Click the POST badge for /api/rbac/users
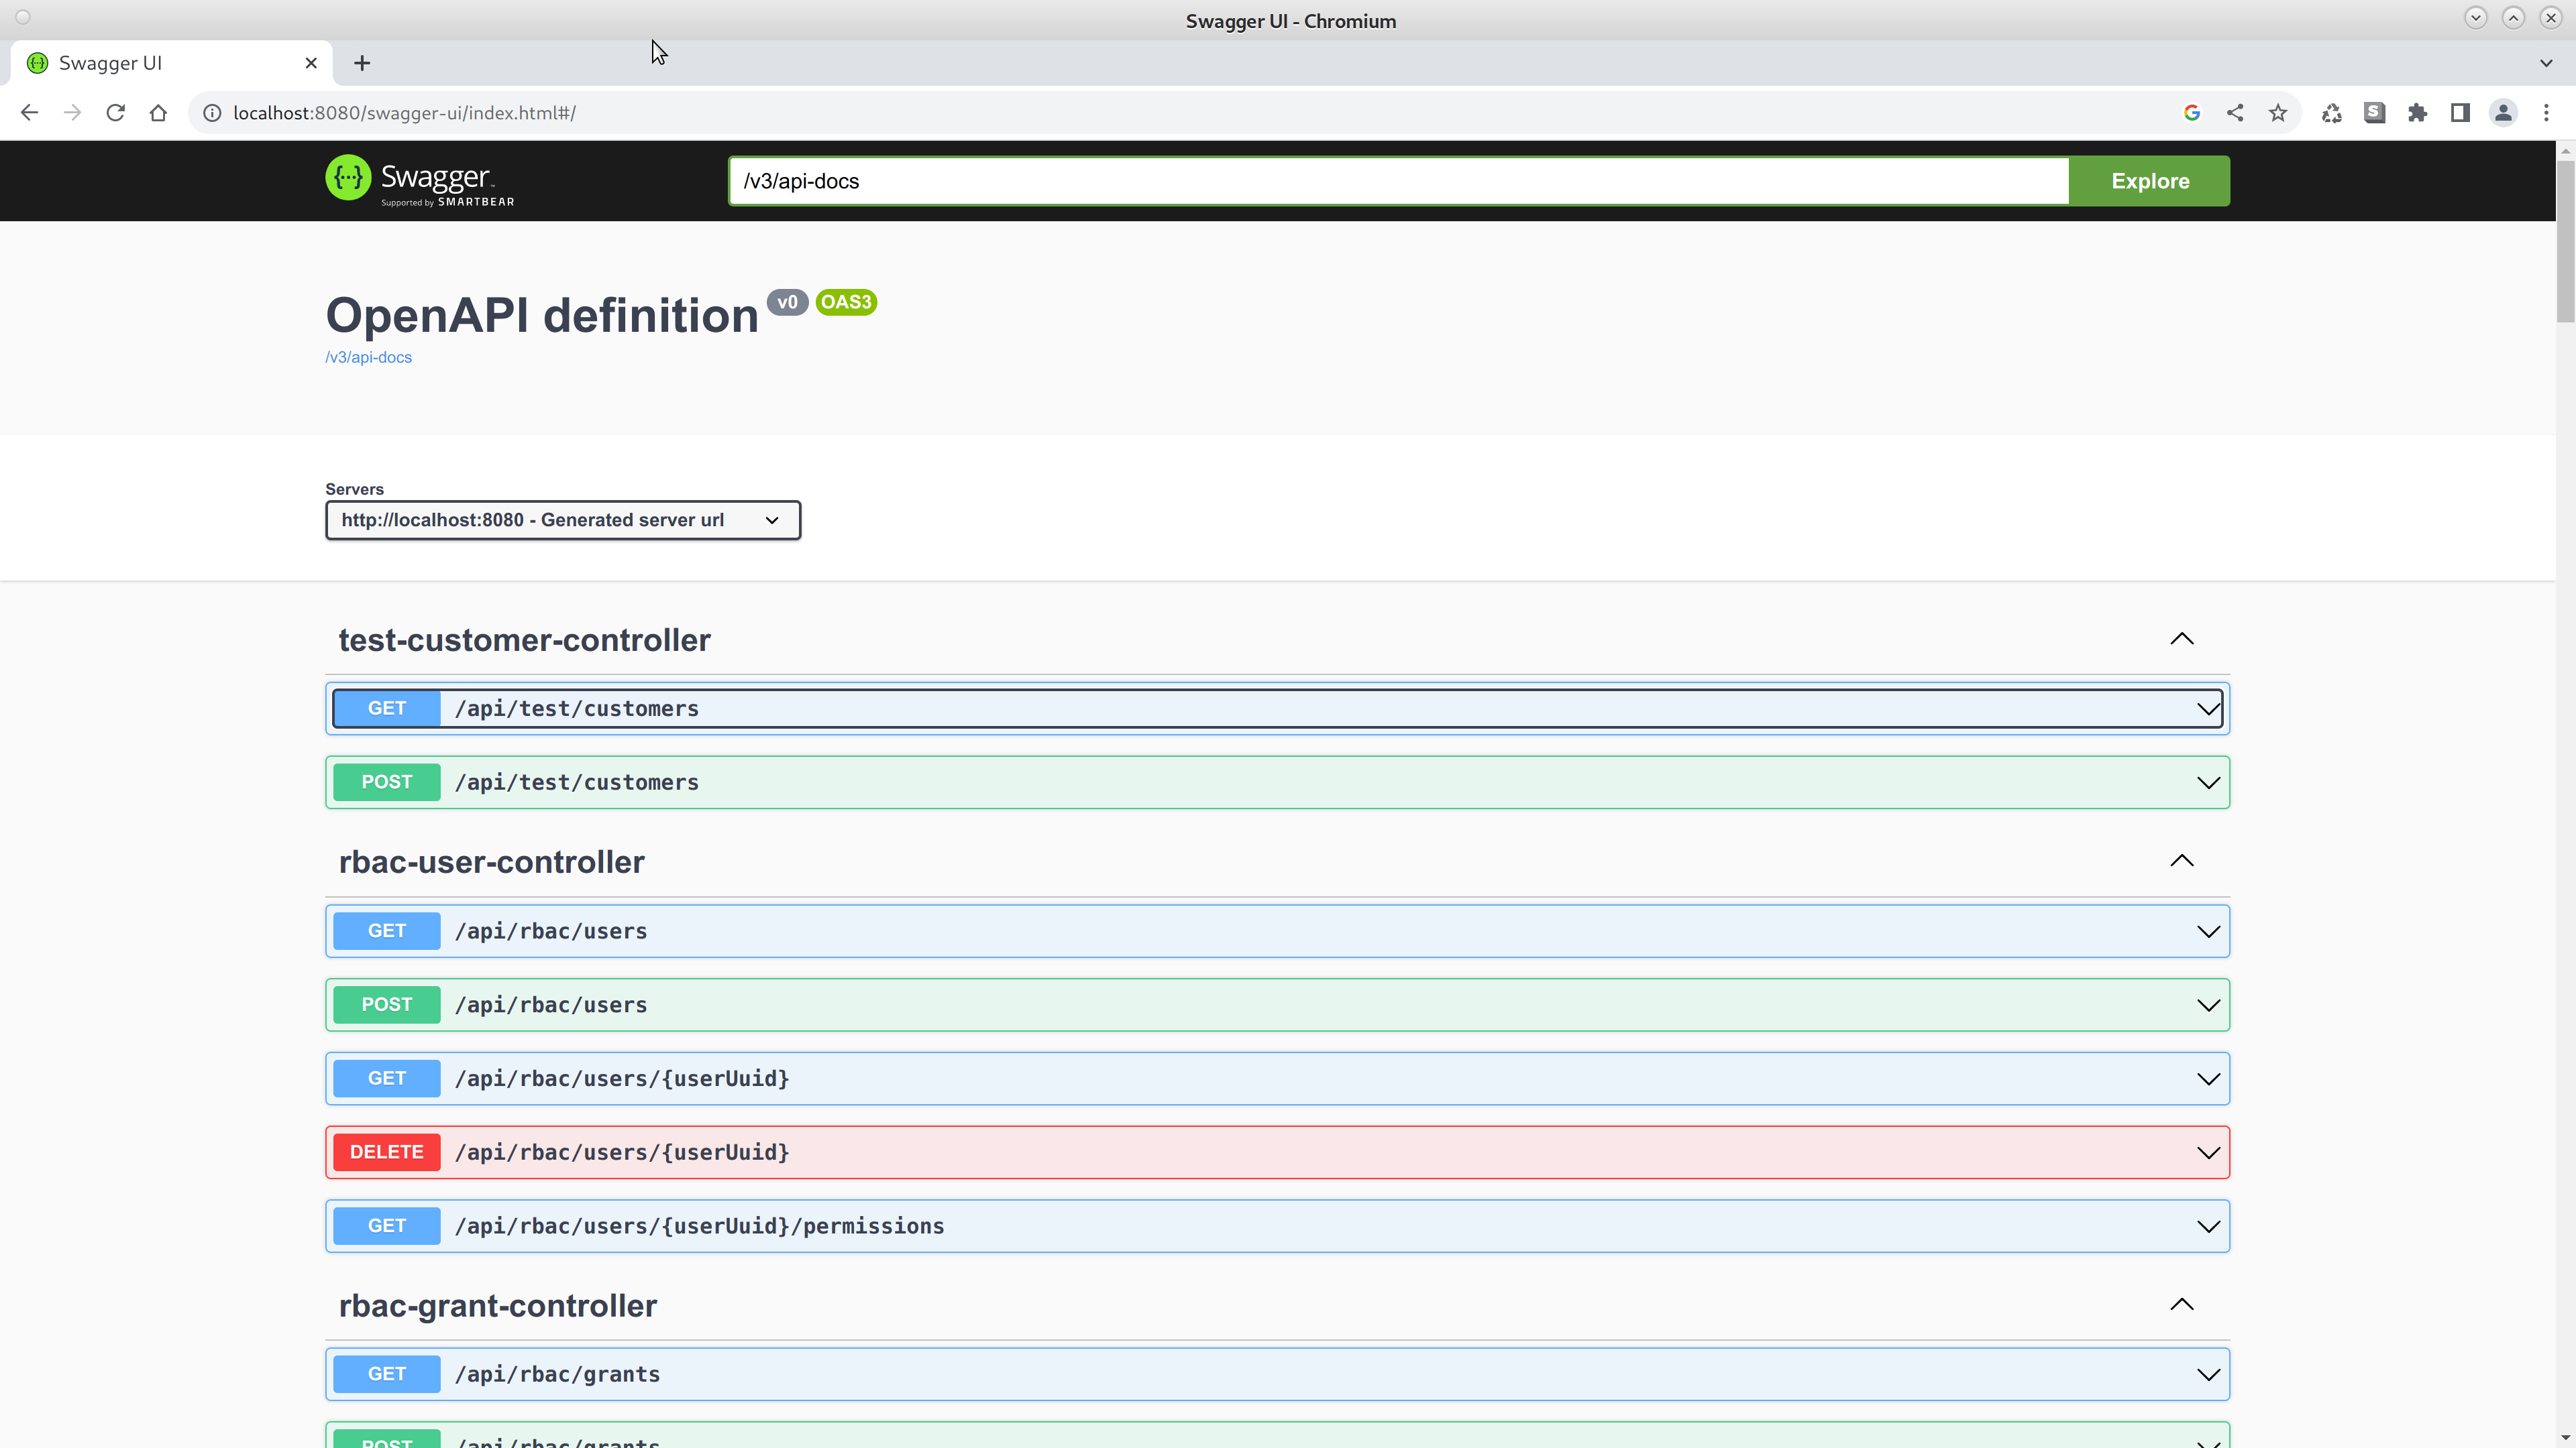The height and width of the screenshot is (1448, 2576). point(387,1006)
